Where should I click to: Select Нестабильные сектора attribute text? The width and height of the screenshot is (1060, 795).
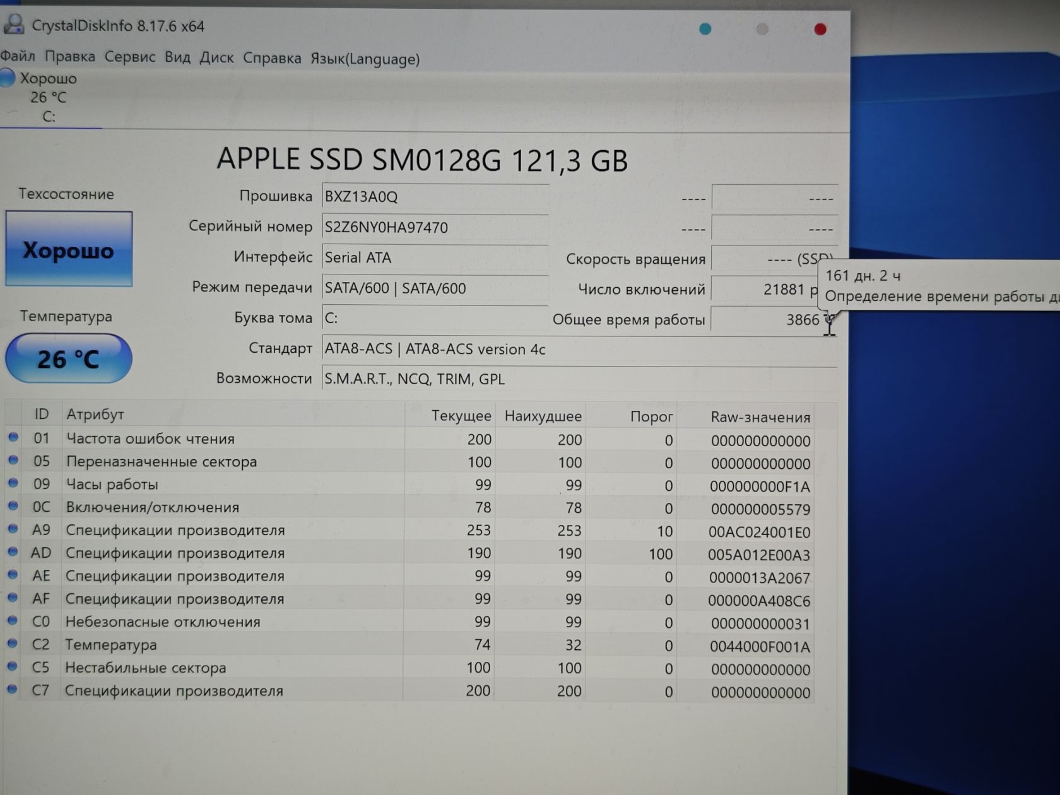point(146,668)
